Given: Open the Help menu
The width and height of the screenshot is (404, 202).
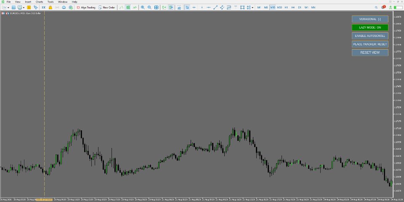Looking at the screenshot, I should [x=74, y=2].
